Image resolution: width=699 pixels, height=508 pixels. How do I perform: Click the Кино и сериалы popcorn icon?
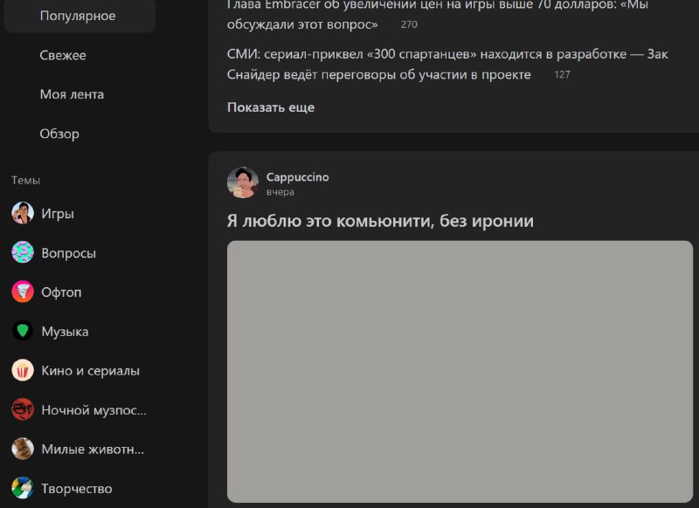pos(23,370)
